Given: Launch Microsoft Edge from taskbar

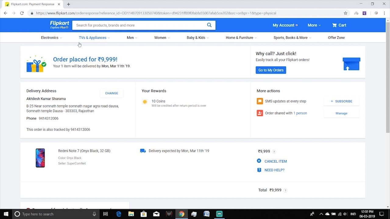Looking at the screenshot, I should [119, 214].
